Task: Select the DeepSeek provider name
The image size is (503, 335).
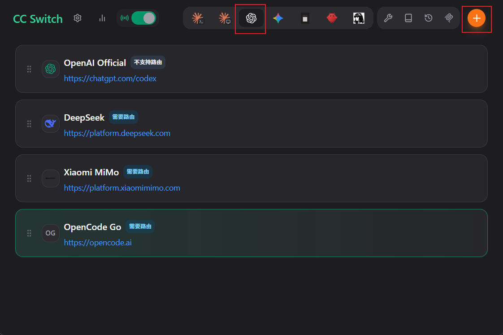Action: pos(84,118)
